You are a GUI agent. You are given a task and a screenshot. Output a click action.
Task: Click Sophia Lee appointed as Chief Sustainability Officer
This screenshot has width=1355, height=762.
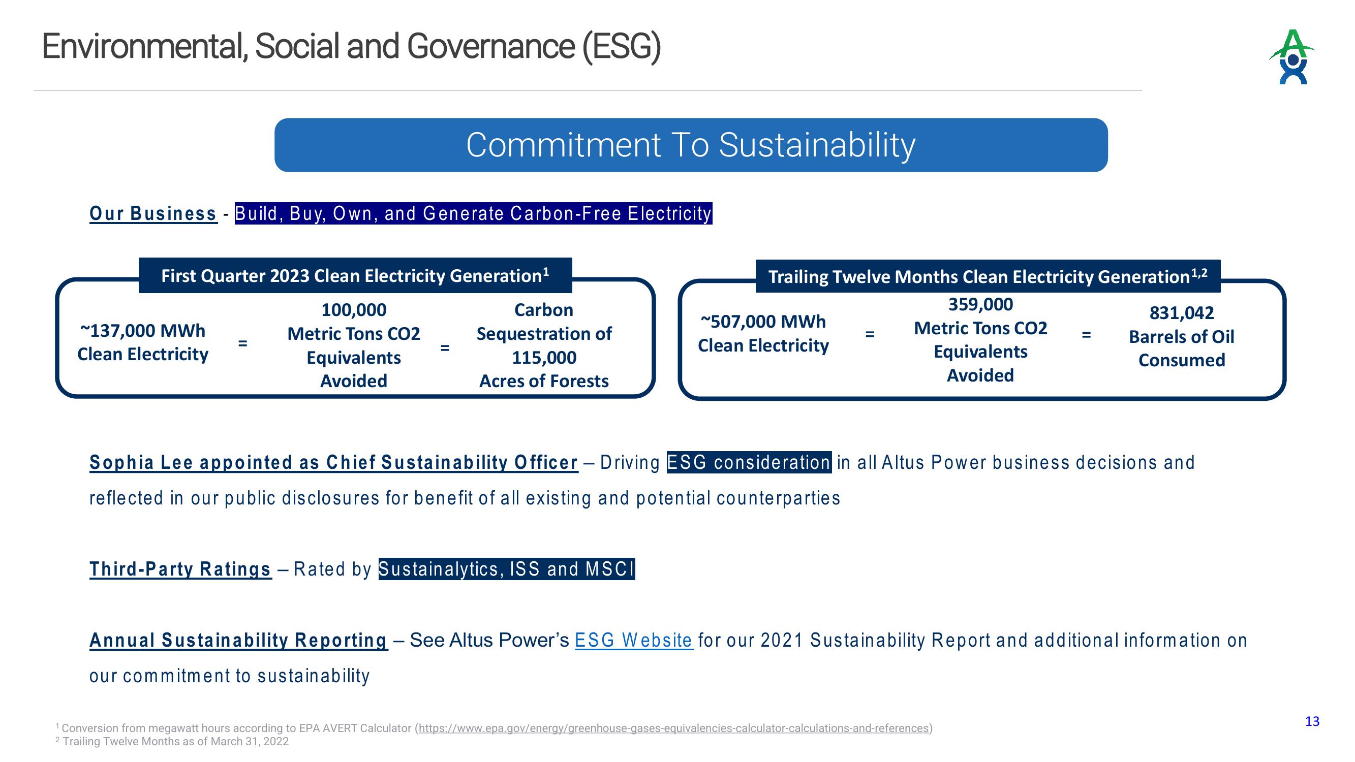pos(333,462)
